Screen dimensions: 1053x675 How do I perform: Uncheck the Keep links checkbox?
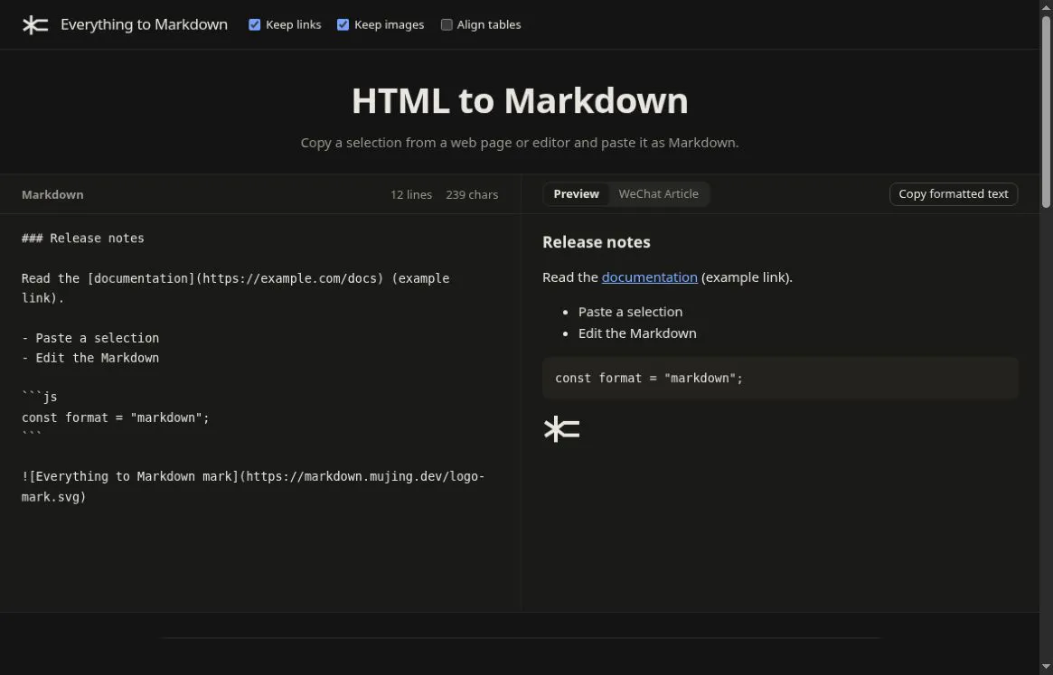pyautogui.click(x=255, y=25)
